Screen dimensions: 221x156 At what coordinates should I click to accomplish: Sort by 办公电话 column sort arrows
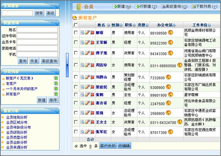pyautogui.click(x=174, y=25)
